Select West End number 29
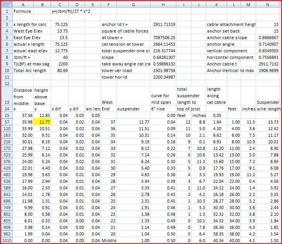This screenshot has height=244, width=282. point(108,175)
